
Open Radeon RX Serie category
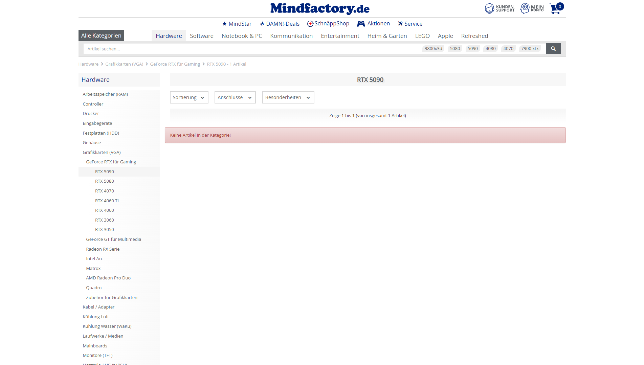click(x=103, y=249)
